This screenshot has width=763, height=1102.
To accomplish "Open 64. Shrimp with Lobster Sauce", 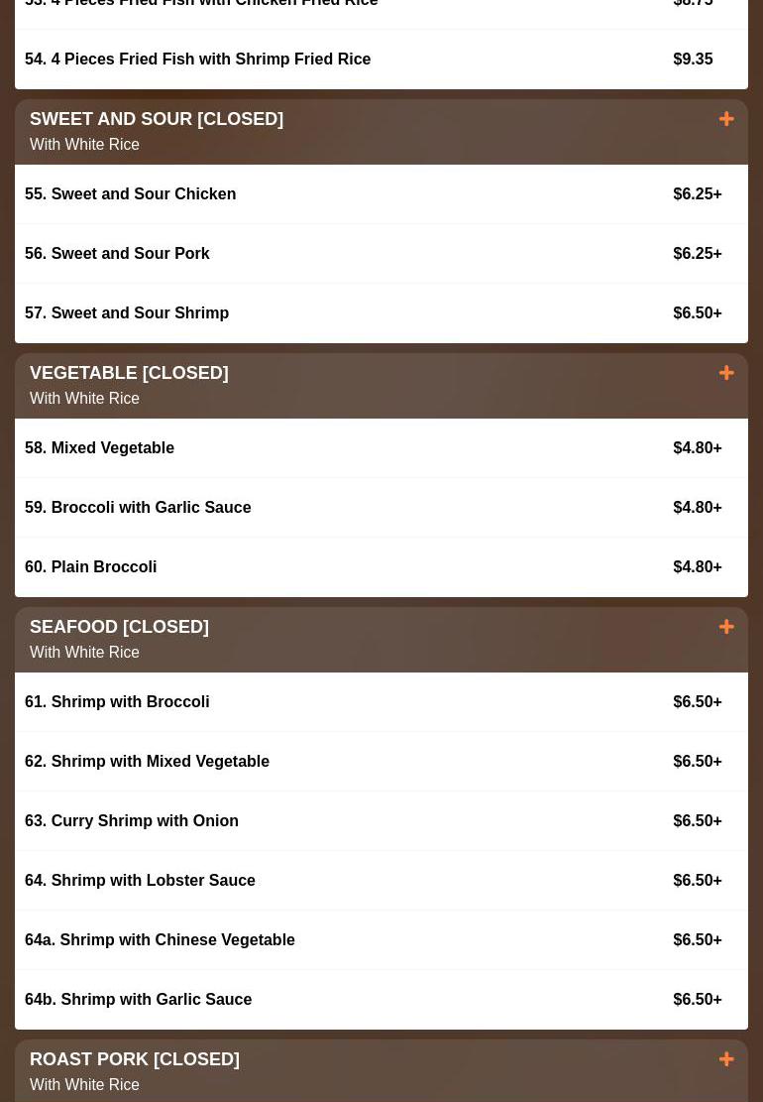I will pos(140,881).
